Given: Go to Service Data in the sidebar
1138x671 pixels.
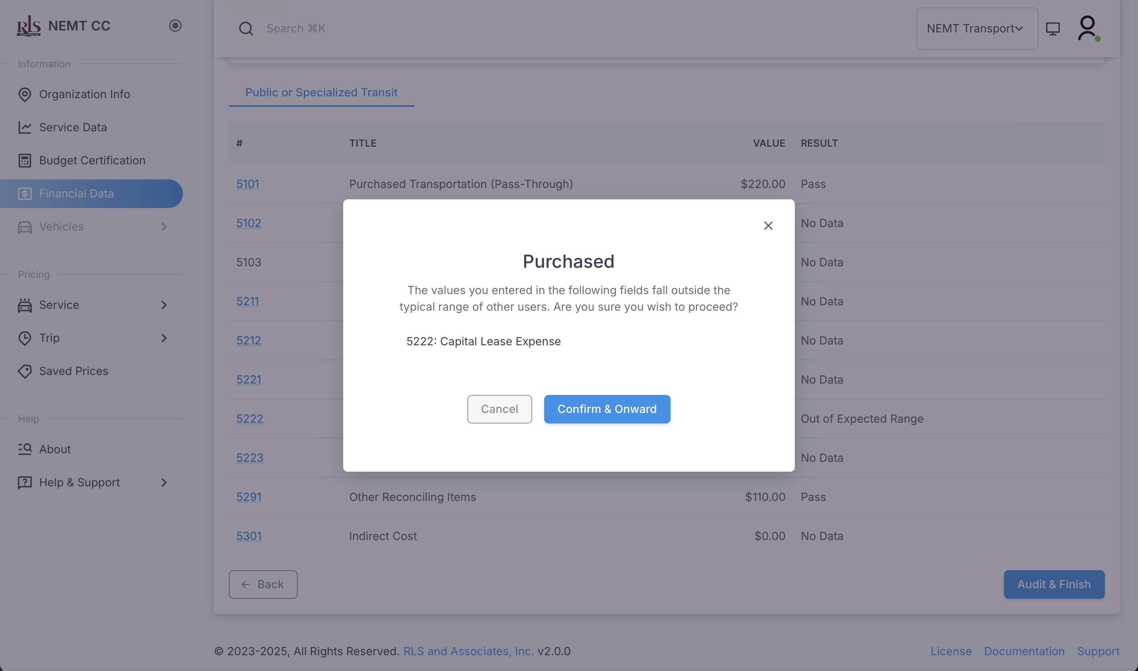Looking at the screenshot, I should [73, 128].
